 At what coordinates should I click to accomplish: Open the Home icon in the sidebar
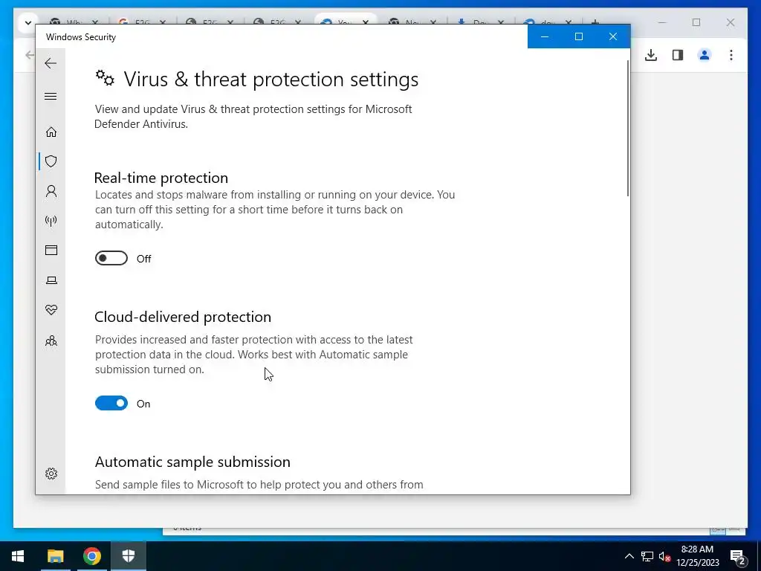tap(51, 132)
